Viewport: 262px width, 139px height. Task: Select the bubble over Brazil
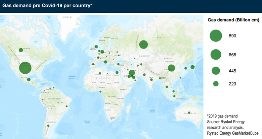[x=67, y=107]
